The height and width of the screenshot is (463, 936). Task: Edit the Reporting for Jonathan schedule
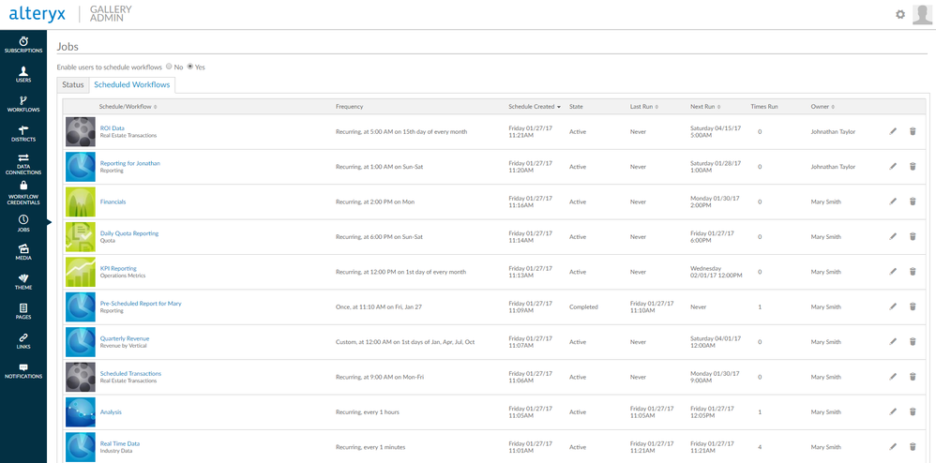[x=893, y=167]
